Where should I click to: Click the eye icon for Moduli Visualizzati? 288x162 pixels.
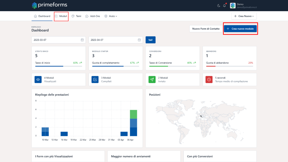coord(38,79)
